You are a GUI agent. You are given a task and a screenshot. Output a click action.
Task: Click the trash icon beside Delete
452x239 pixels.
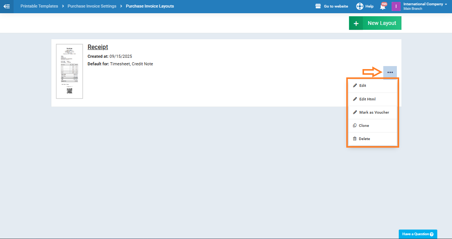355,139
